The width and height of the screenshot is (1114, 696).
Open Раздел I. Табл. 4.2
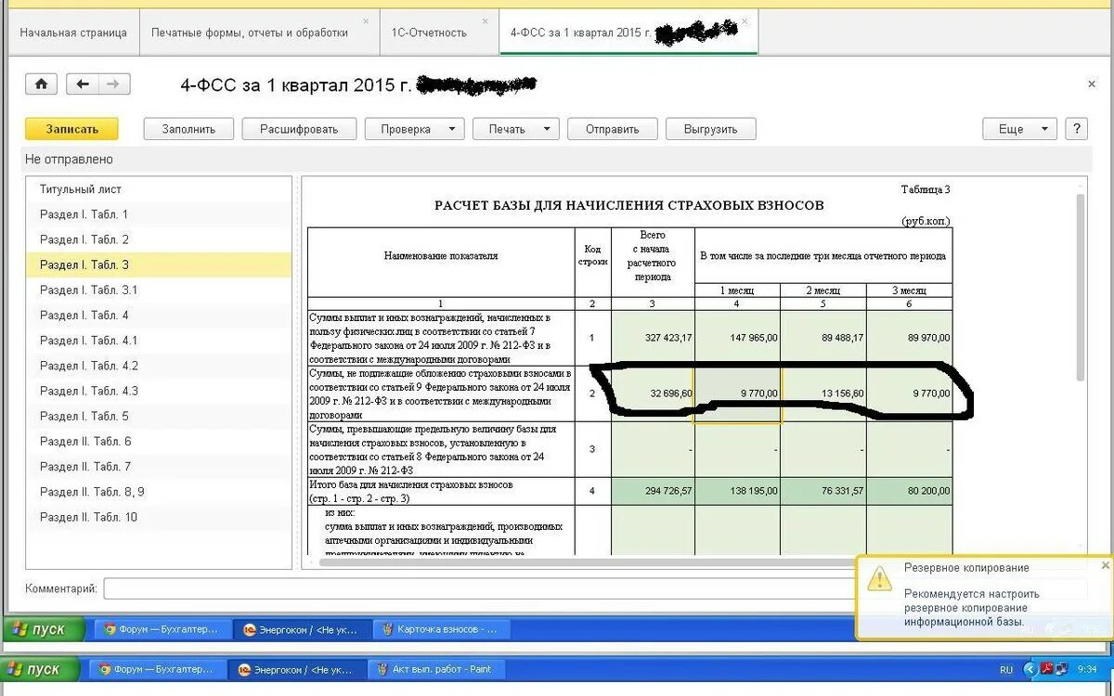click(x=159, y=366)
